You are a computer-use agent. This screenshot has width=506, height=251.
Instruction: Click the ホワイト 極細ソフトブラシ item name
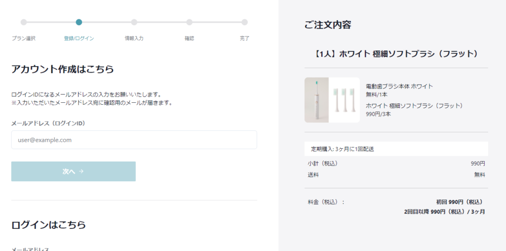pyautogui.click(x=414, y=106)
